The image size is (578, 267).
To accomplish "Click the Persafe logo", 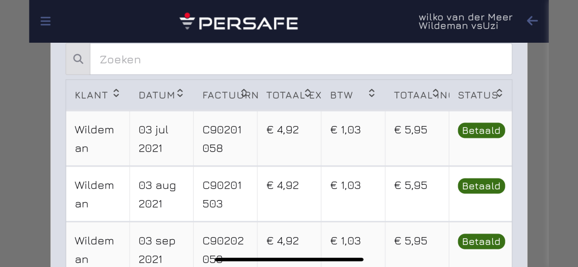I will coord(239,22).
